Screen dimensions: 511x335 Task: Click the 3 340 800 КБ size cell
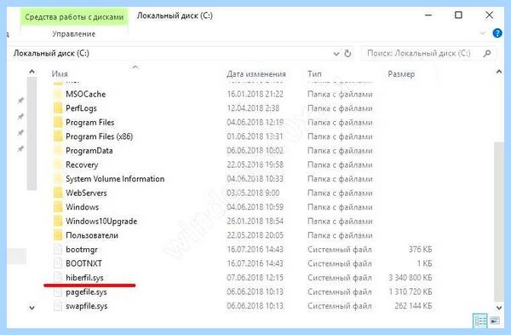coord(411,278)
